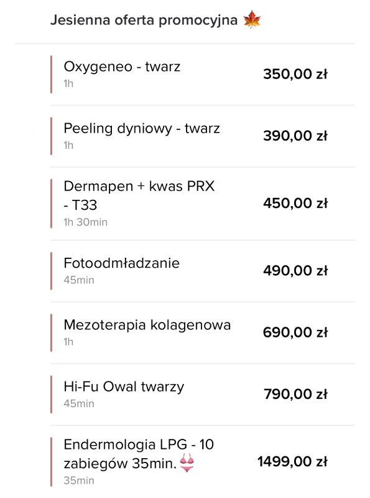Viewport: 370px width, 498px height.
Task: Select Peeling dyniowy - twarz treatment
Action: click(202, 136)
